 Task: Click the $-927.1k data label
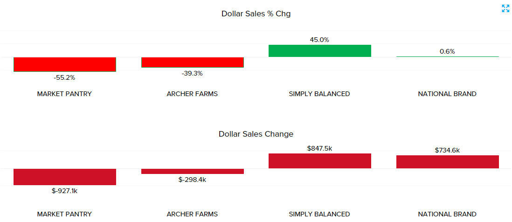click(64, 190)
